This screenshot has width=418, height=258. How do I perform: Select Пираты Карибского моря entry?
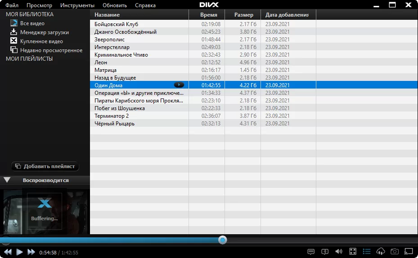click(x=139, y=101)
